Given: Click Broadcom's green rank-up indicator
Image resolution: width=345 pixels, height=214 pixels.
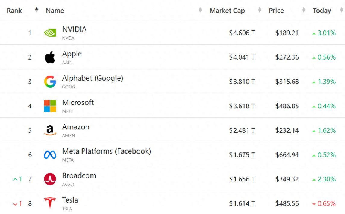Looking at the screenshot, I should coord(17,179).
